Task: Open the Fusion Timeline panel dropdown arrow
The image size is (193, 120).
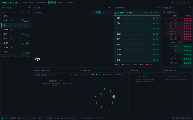Action: pyautogui.click(x=78, y=70)
